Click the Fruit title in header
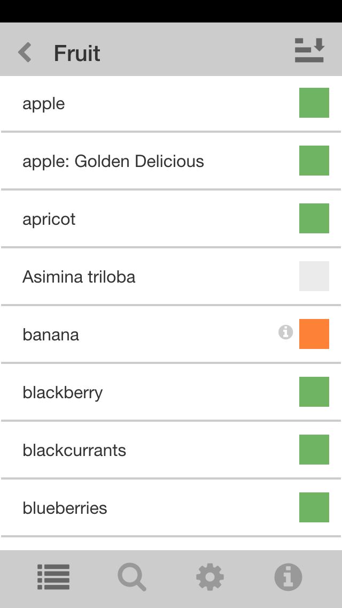Image resolution: width=342 pixels, height=608 pixels. tap(77, 53)
